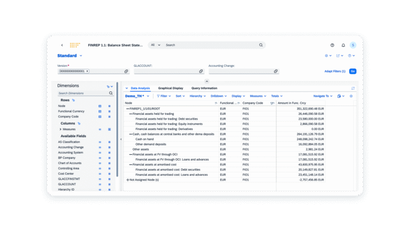Click the Search Dimensions input
Image resolution: width=410 pixels, height=231 pixels.
[x=83, y=93]
